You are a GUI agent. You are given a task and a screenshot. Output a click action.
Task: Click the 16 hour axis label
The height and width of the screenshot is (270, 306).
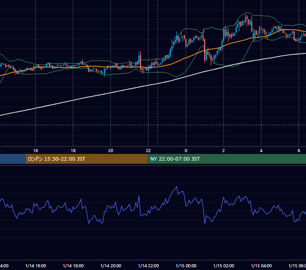pos(36,151)
